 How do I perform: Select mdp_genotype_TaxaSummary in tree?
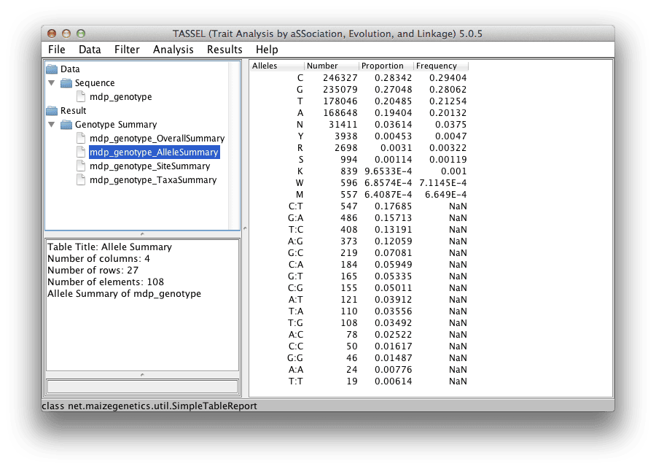click(x=153, y=179)
